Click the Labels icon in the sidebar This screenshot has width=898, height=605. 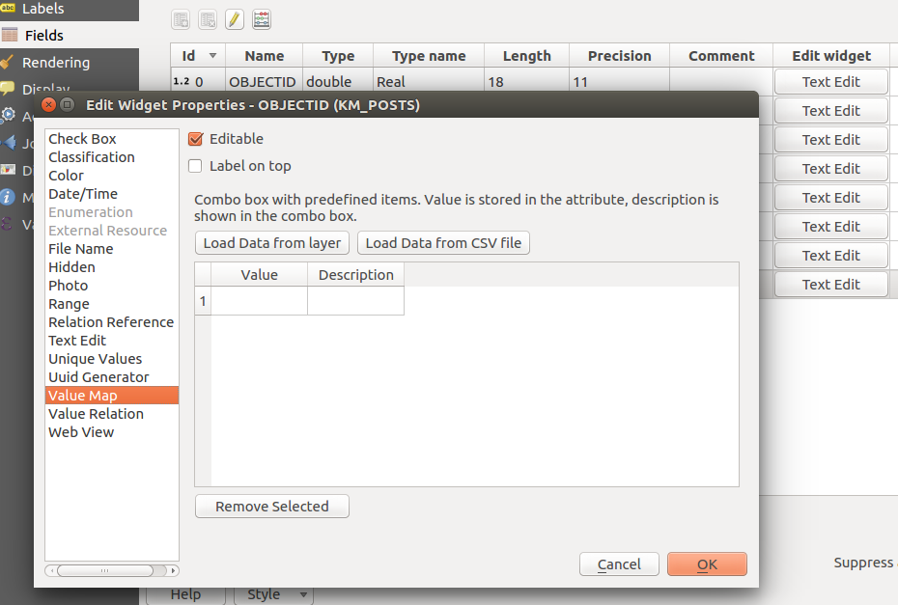8,8
